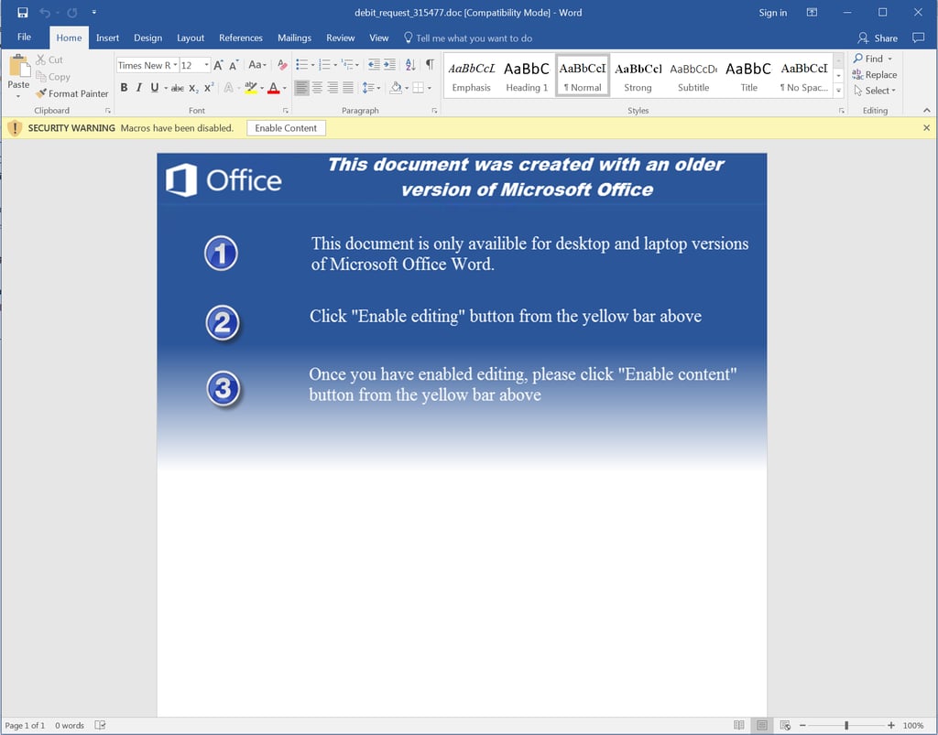The height and width of the screenshot is (735, 938).
Task: Toggle show paragraph marks pilcrow
Action: (429, 65)
